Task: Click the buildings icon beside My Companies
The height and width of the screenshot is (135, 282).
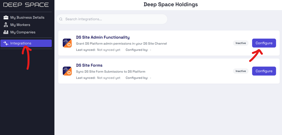Action: pyautogui.click(x=6, y=32)
